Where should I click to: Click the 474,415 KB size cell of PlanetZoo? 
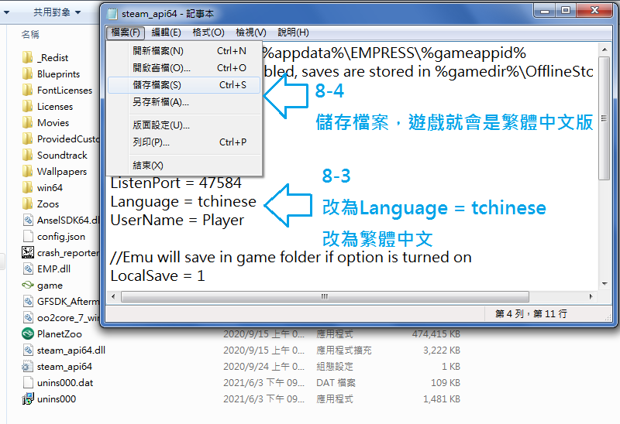point(436,334)
